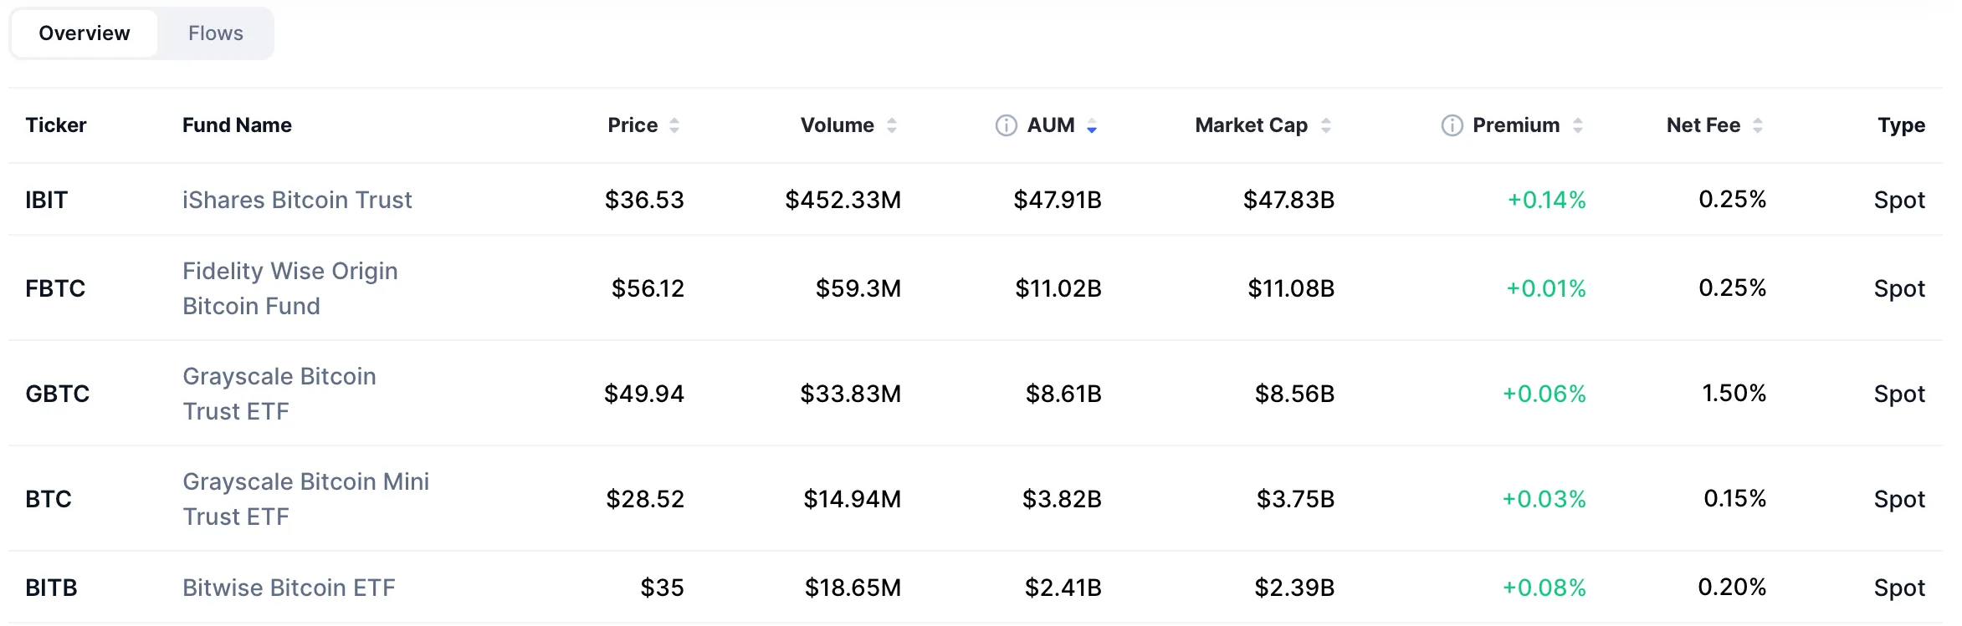Click the Volume header label
The height and width of the screenshot is (626, 1962).
tap(837, 125)
